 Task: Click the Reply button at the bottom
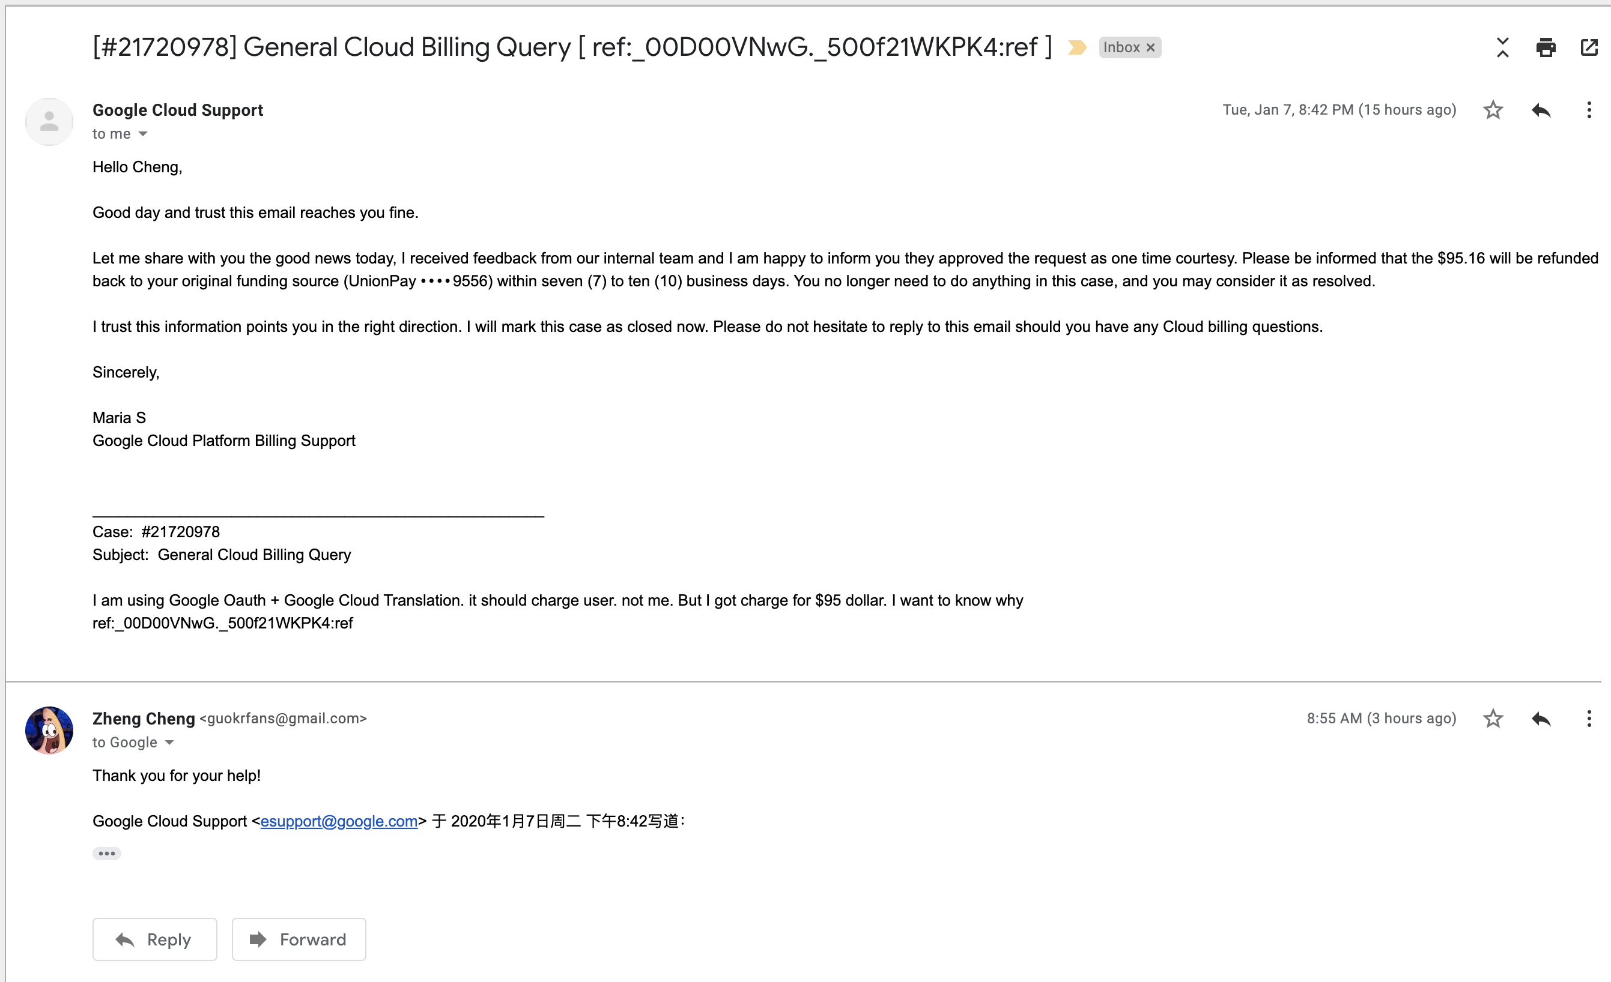click(x=154, y=939)
